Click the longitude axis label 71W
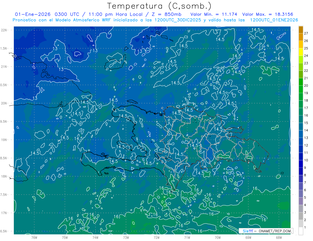This screenshot has height=241, width=313. (x=187, y=238)
